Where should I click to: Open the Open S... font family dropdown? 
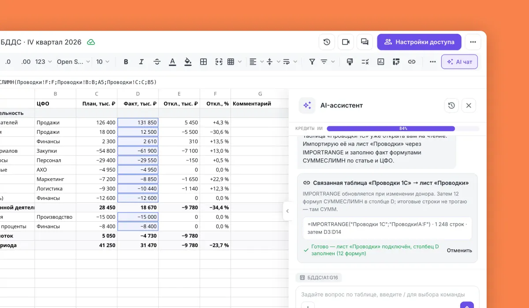pyautogui.click(x=74, y=62)
